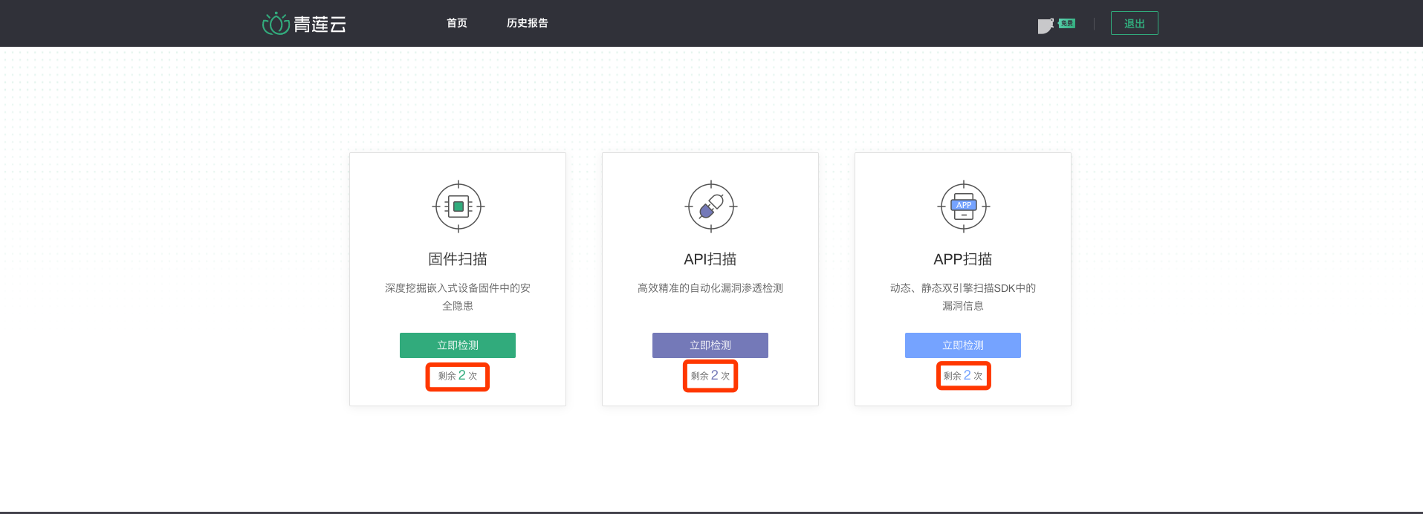Click the green account badge by the avatar
Image resolution: width=1423 pixels, height=514 pixels.
click(1067, 23)
